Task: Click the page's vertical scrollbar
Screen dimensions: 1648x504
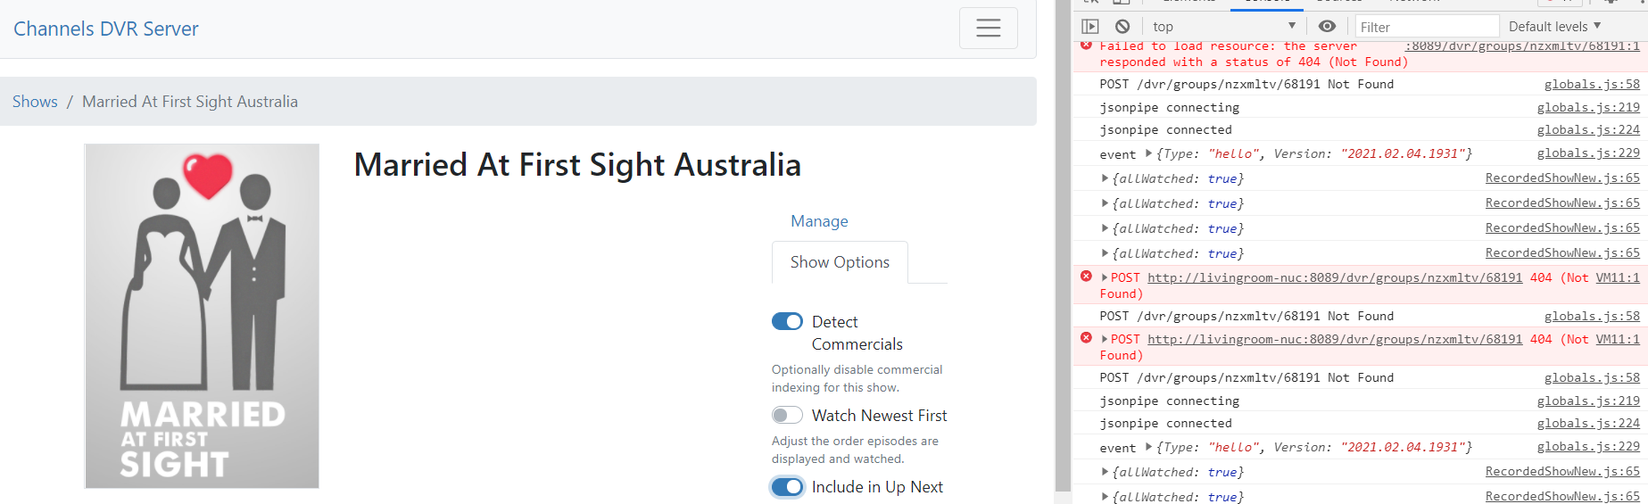Action: click(1063, 268)
